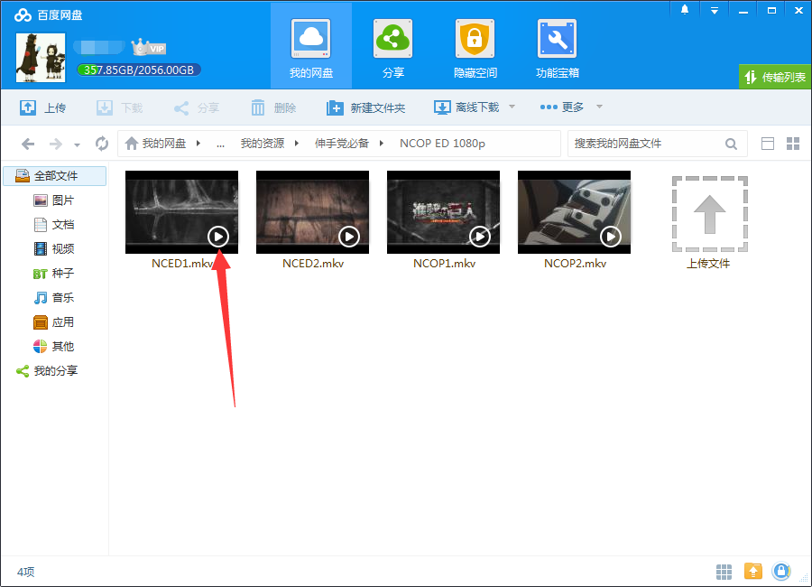Expand the 更多 dropdown arrow
This screenshot has width=812, height=587.
tap(599, 107)
